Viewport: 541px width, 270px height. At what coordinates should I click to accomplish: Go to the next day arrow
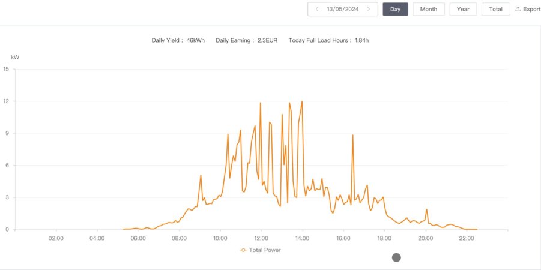pyautogui.click(x=369, y=9)
